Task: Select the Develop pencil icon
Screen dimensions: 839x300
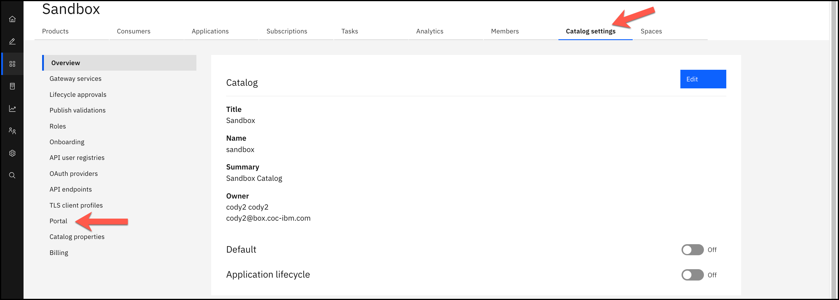Action: coord(12,42)
